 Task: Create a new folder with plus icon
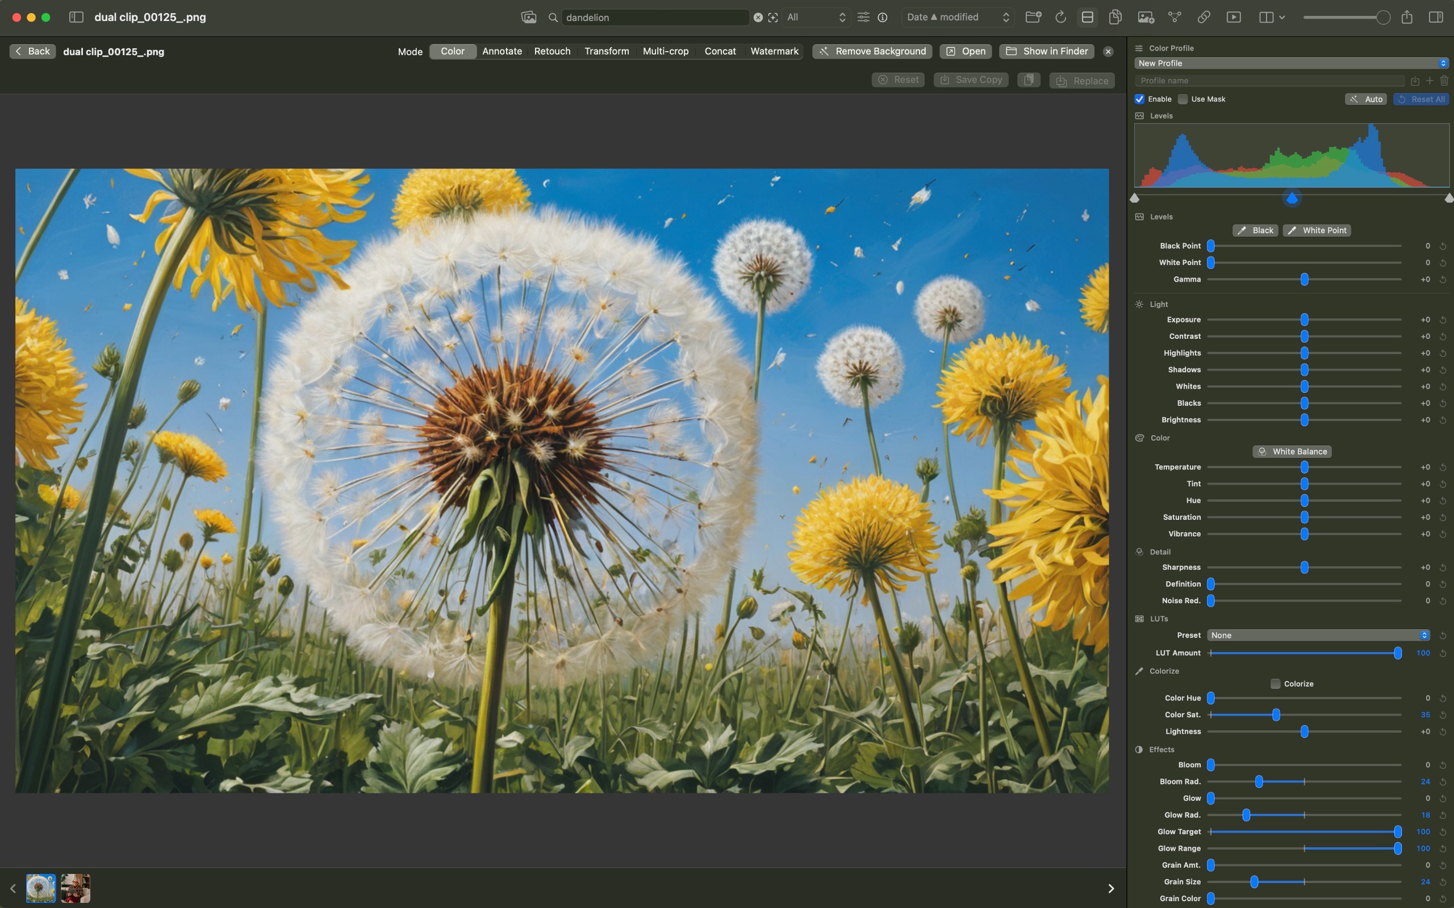tap(1034, 17)
